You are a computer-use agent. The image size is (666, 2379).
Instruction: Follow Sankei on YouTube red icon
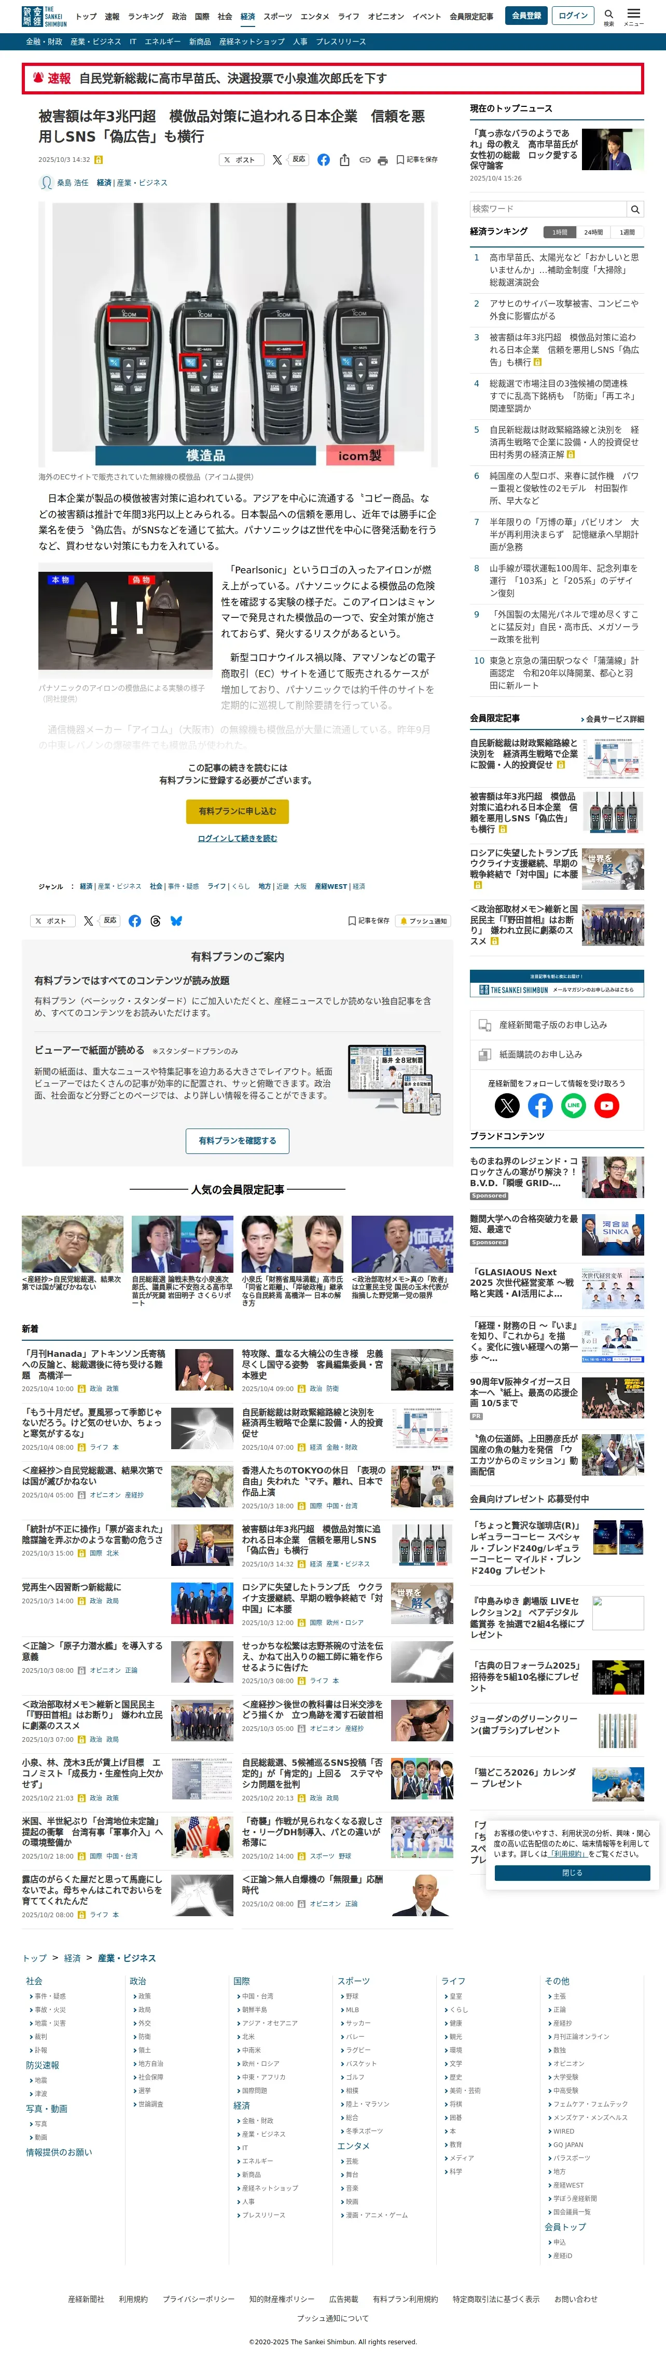(607, 1106)
